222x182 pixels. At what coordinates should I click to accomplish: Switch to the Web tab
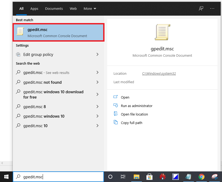[73, 9]
